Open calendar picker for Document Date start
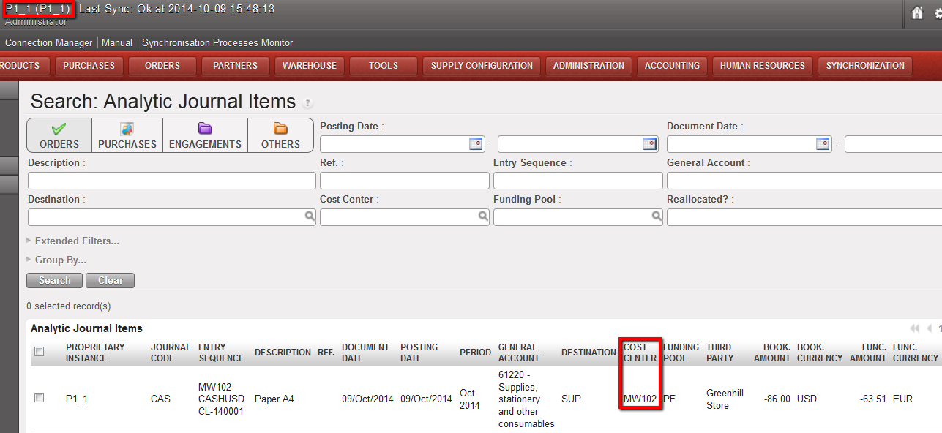 tap(823, 144)
